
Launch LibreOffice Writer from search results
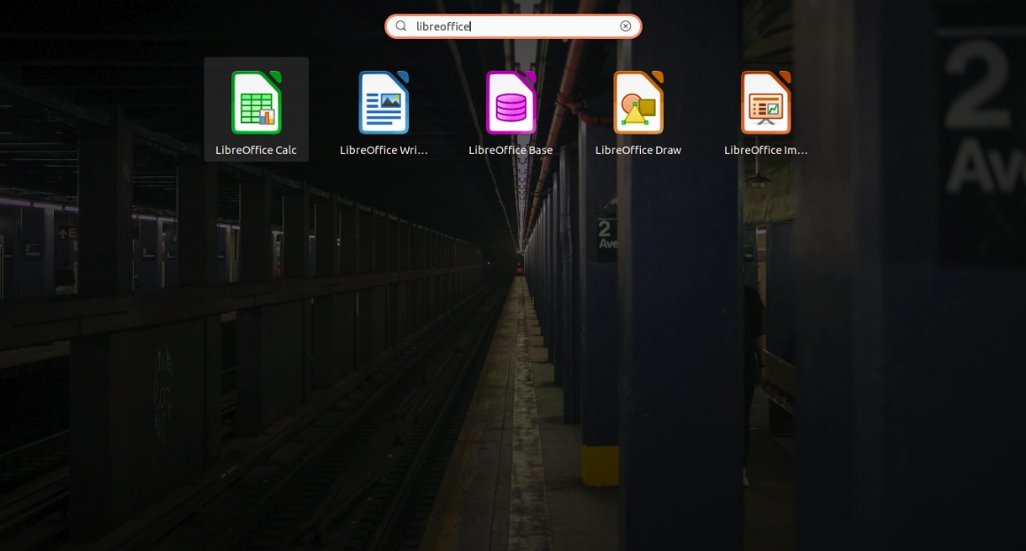pos(383,109)
